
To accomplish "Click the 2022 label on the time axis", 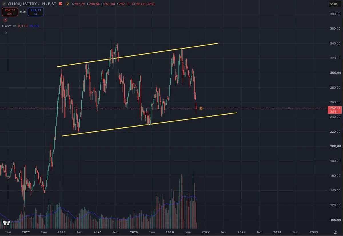I will (26, 232).
